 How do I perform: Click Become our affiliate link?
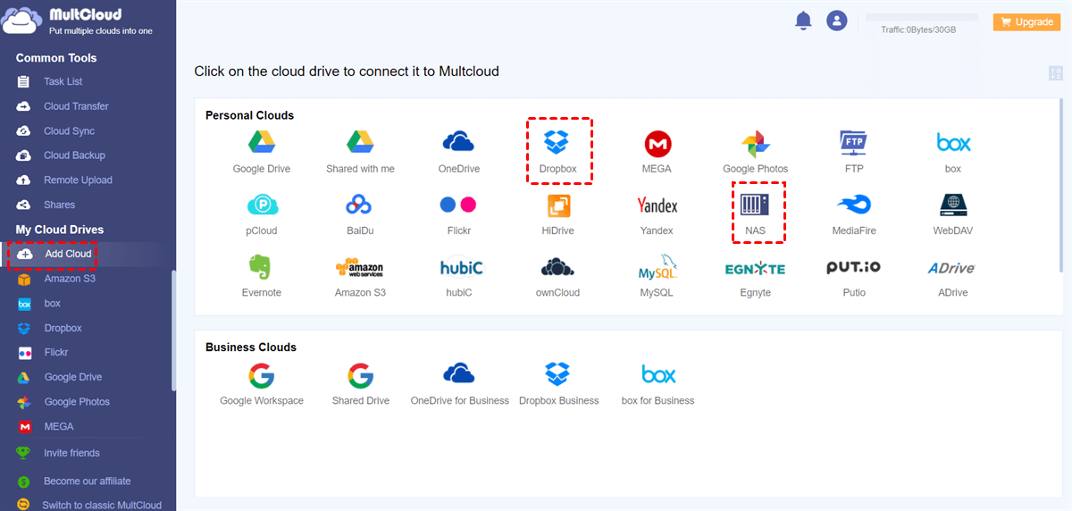pos(88,481)
